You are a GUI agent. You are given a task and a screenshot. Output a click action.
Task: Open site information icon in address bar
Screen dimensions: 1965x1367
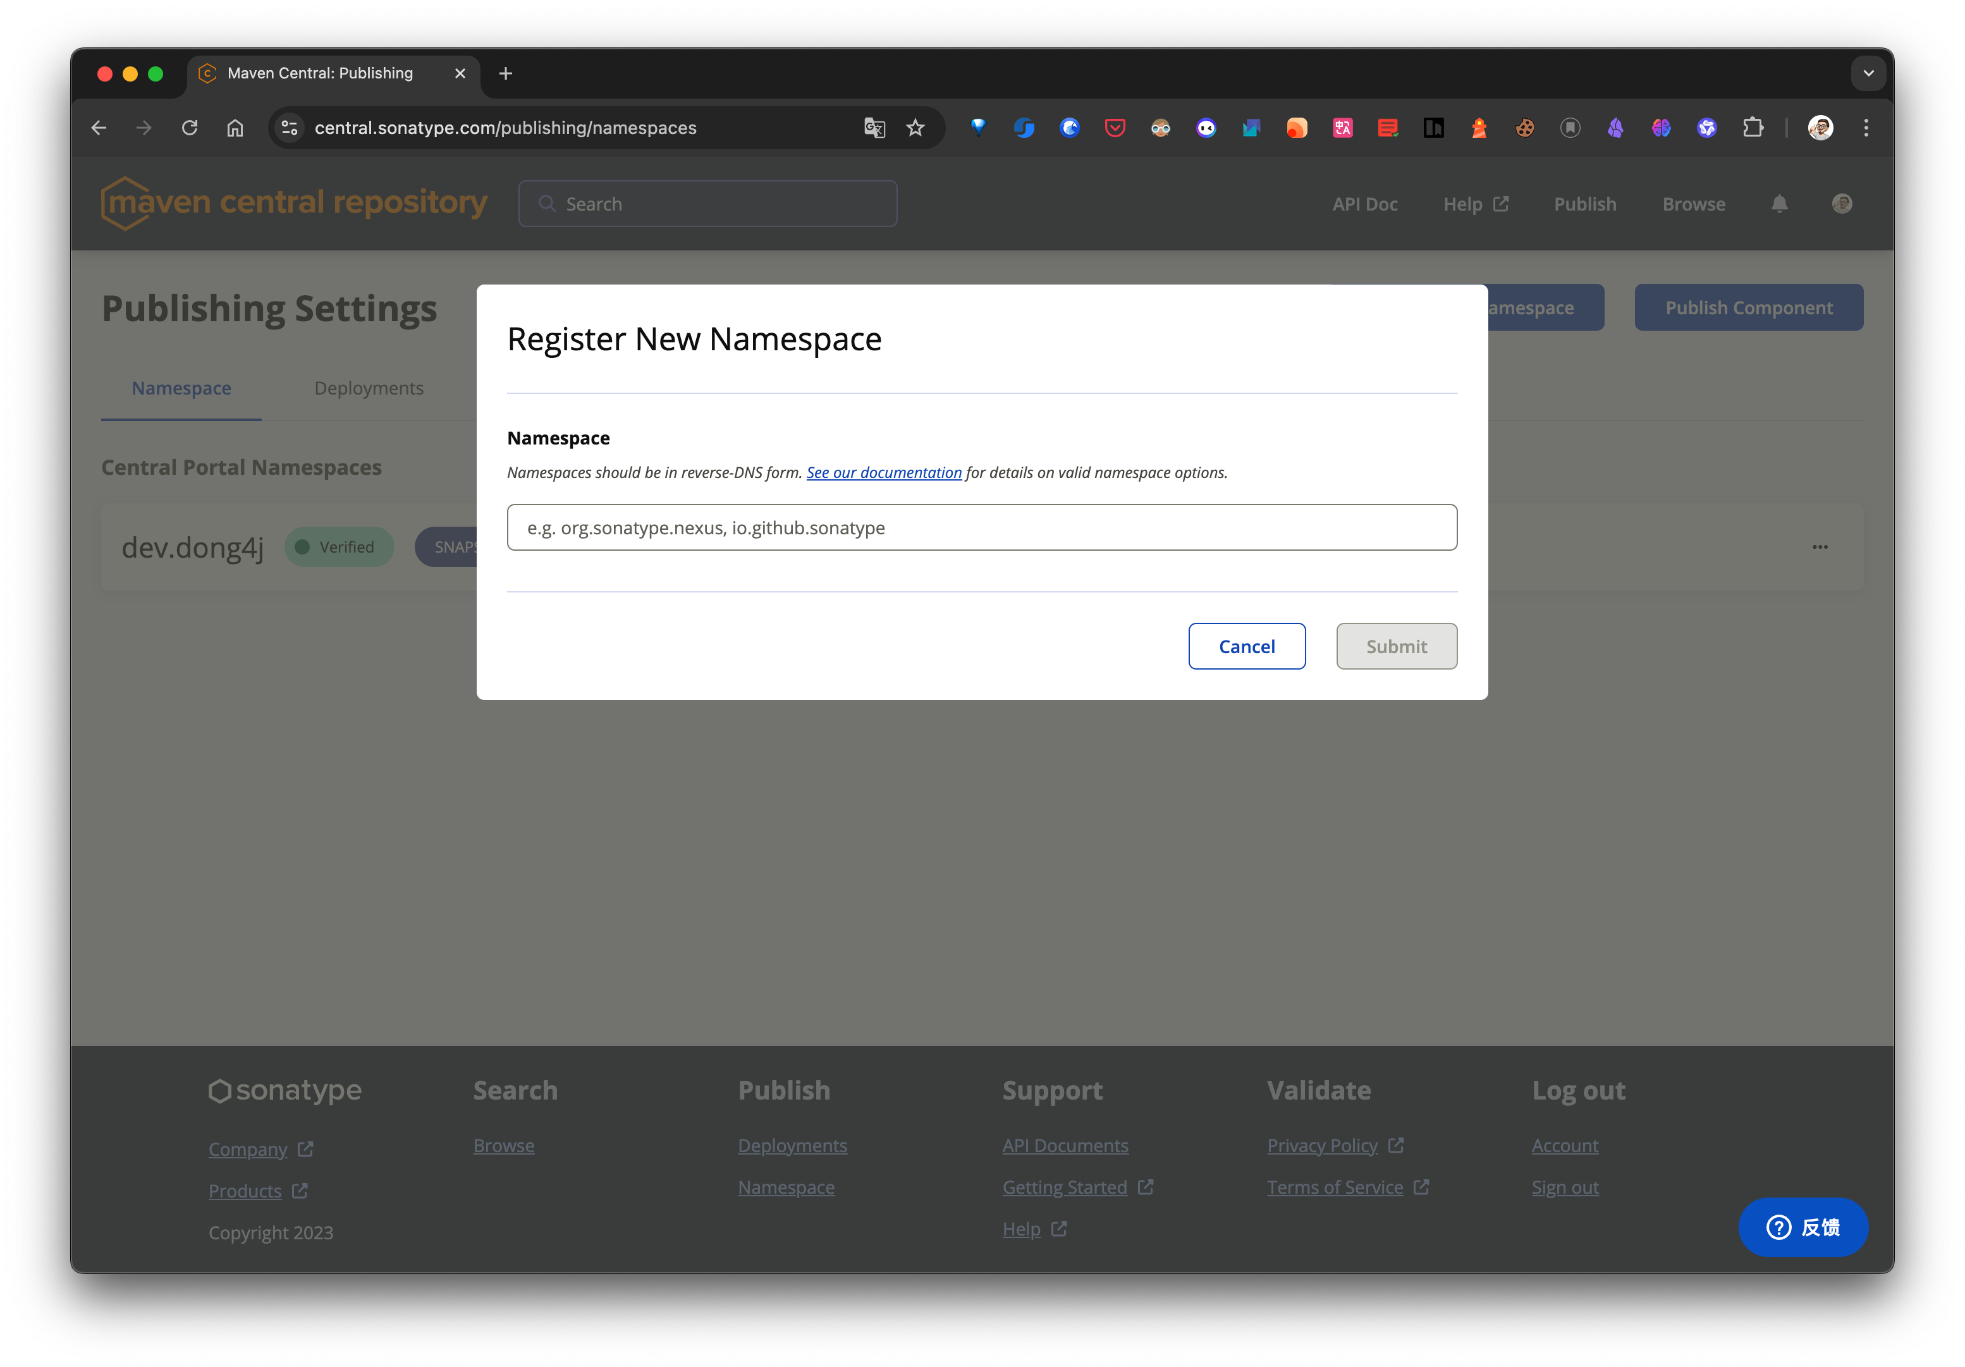click(290, 128)
